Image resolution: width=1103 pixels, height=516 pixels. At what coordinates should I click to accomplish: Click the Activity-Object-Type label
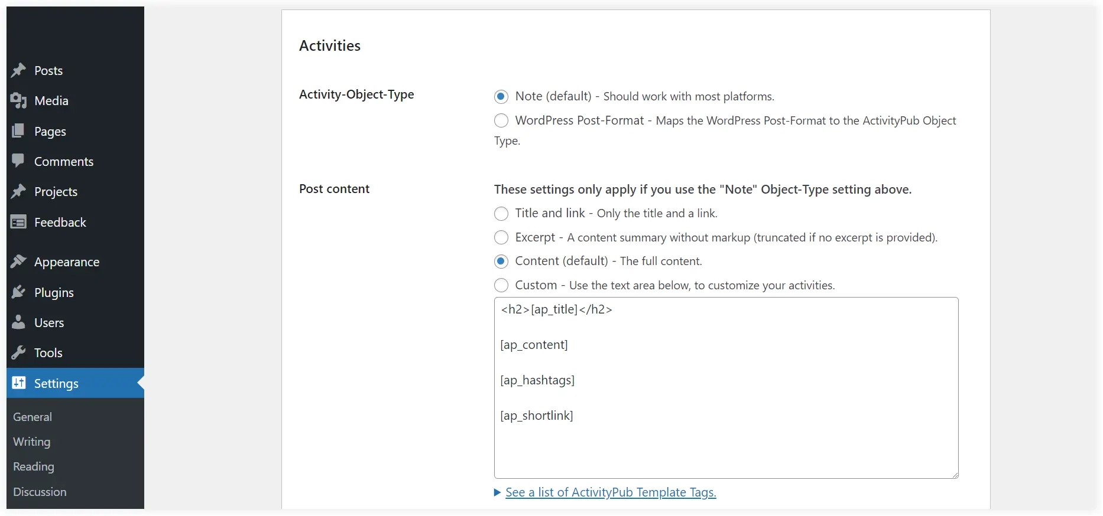[356, 94]
